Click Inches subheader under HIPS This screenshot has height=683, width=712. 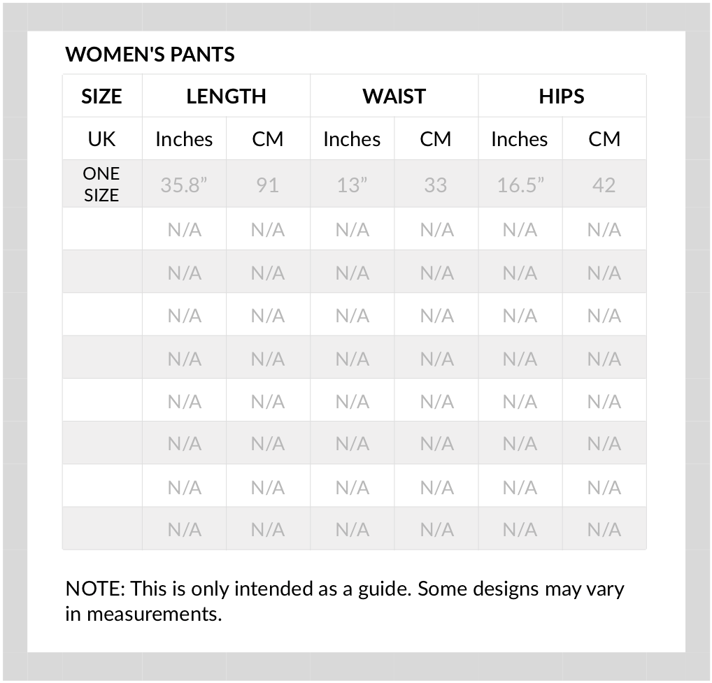pyautogui.click(x=520, y=139)
